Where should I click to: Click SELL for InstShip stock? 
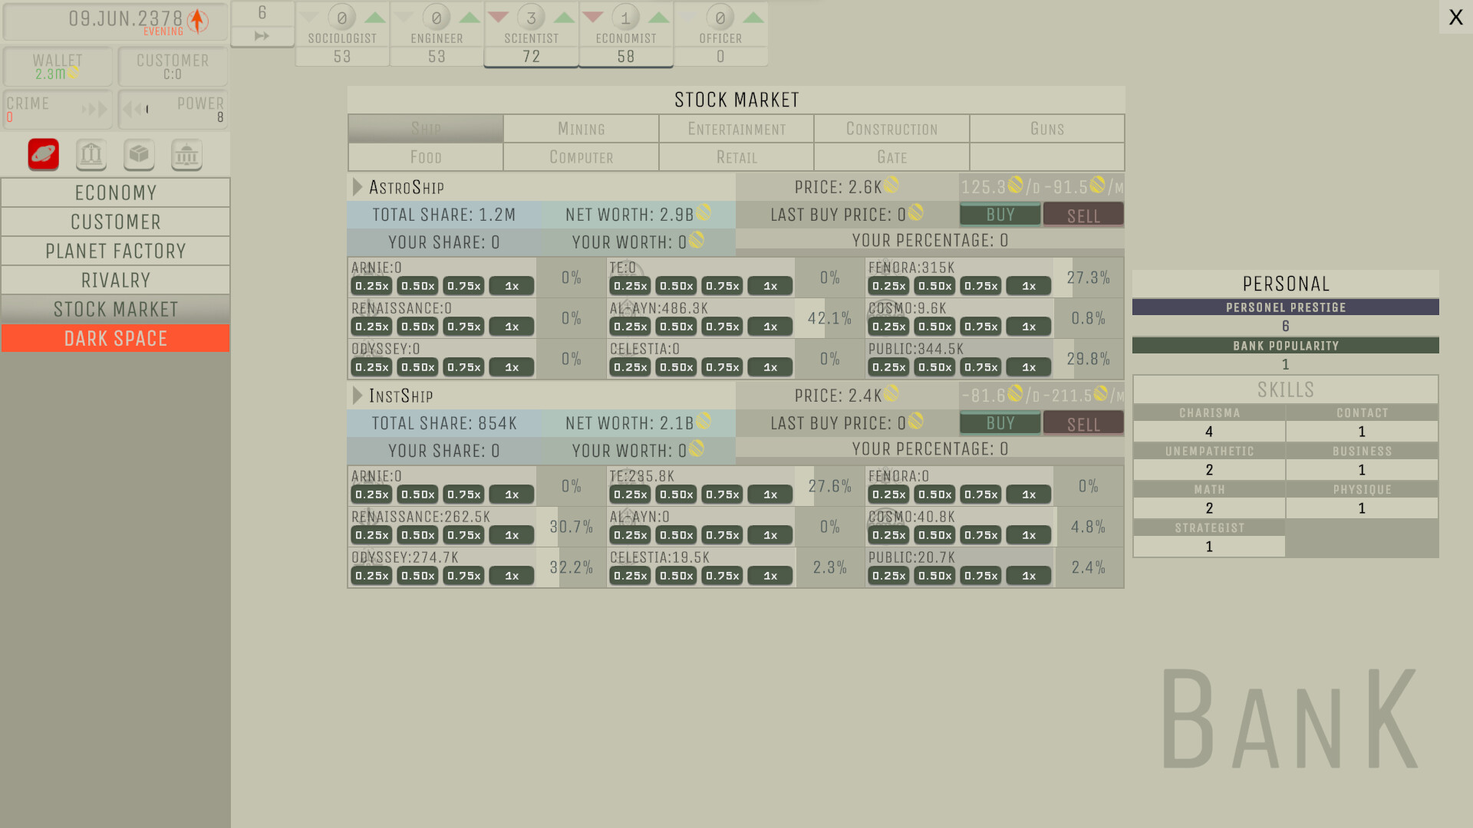coord(1083,423)
